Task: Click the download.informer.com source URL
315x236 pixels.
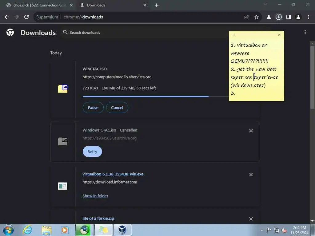Action: point(110,182)
